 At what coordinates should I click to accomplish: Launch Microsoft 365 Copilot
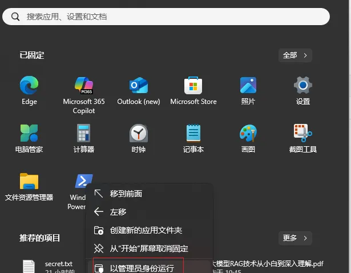(x=84, y=95)
